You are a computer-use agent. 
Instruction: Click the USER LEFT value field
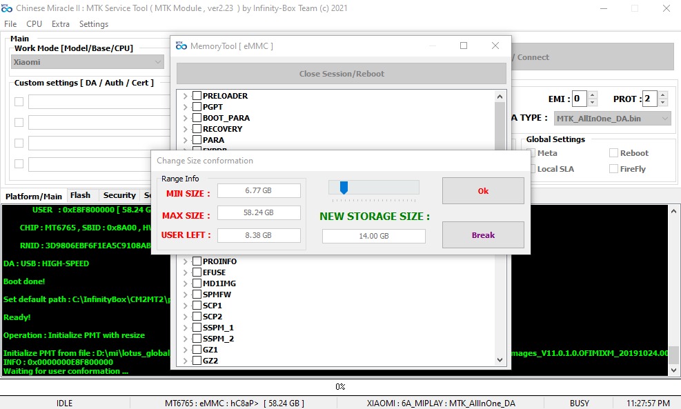259,235
